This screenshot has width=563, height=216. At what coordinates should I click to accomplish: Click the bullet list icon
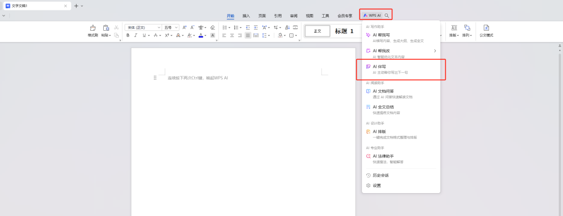pos(224,27)
